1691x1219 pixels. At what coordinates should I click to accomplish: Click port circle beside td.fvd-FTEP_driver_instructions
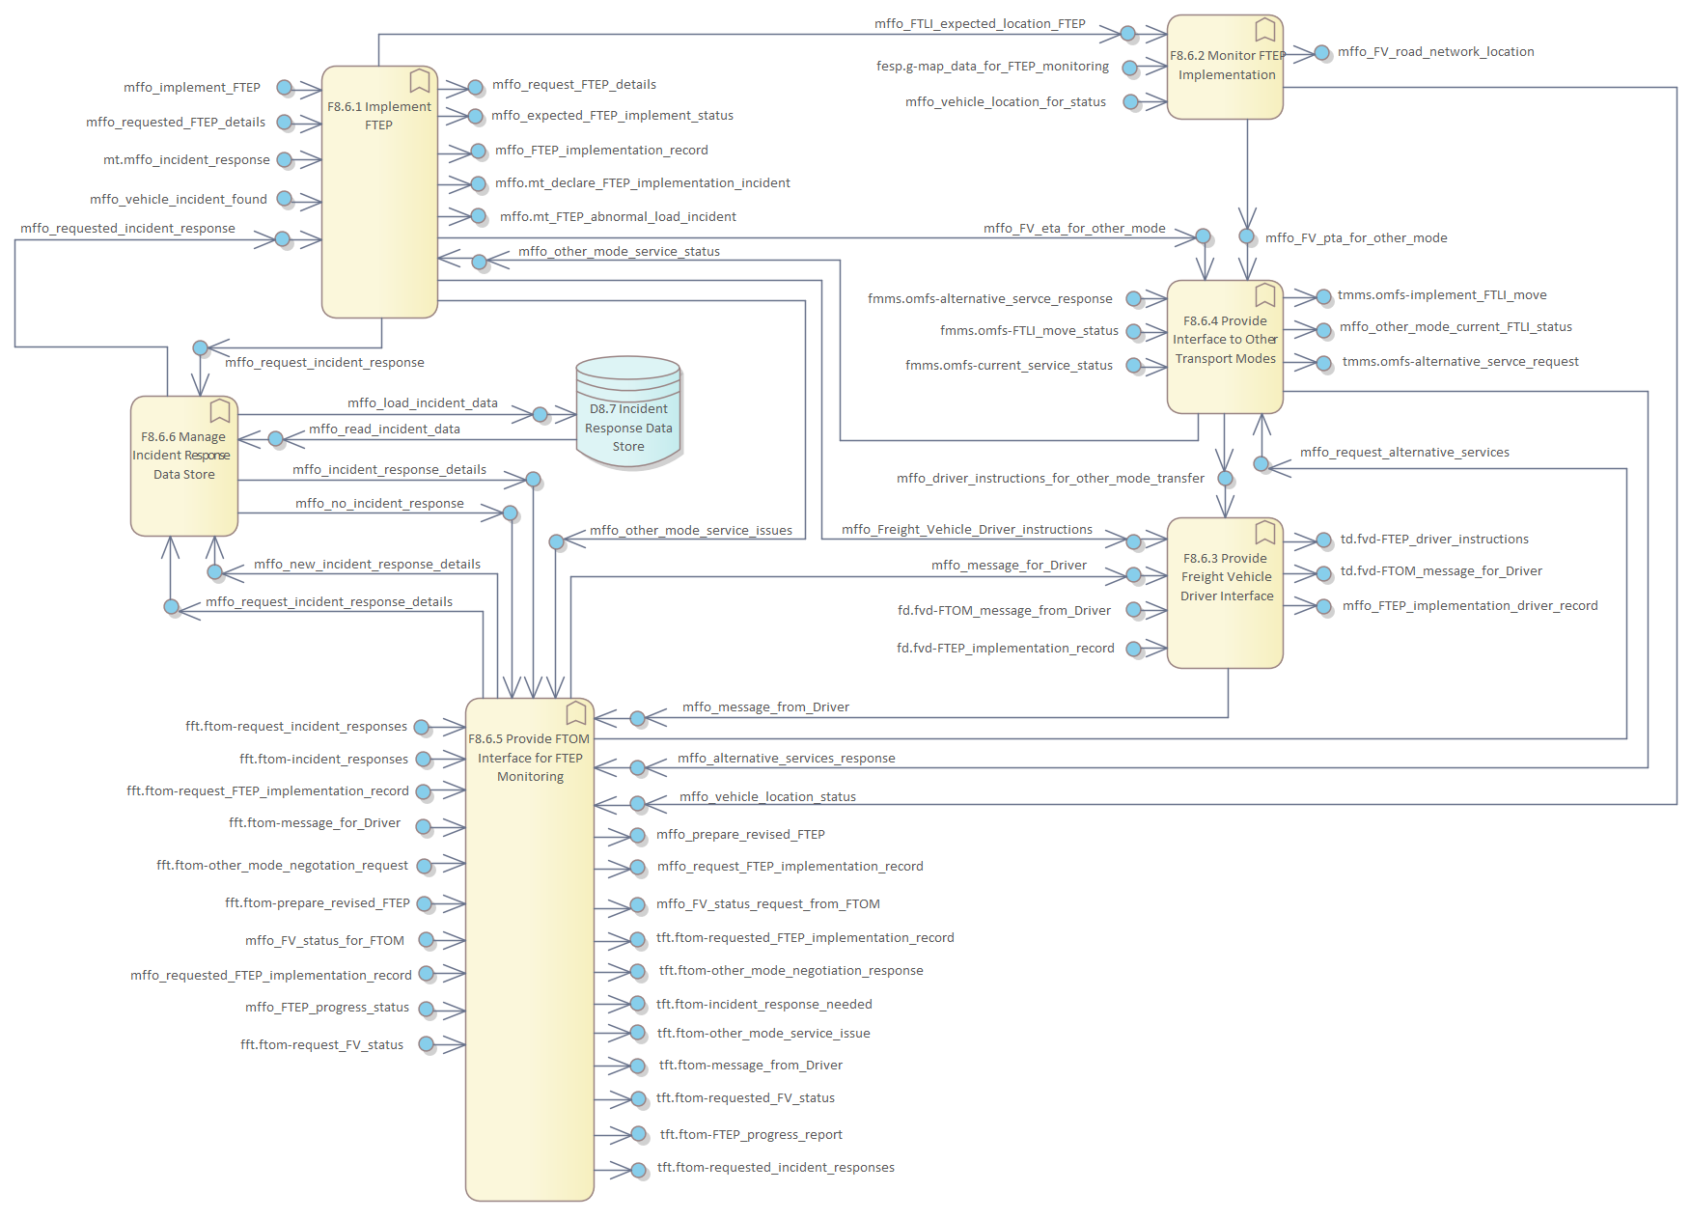[x=1323, y=540]
